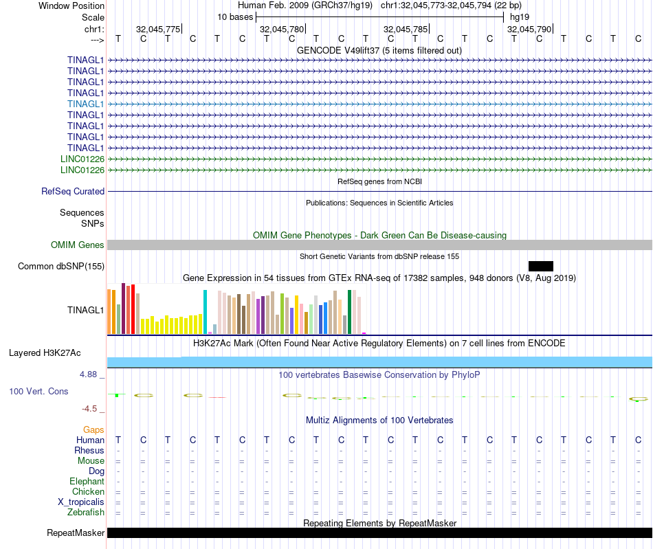Click the Gaps label in Multiz track

pyautogui.click(x=93, y=429)
